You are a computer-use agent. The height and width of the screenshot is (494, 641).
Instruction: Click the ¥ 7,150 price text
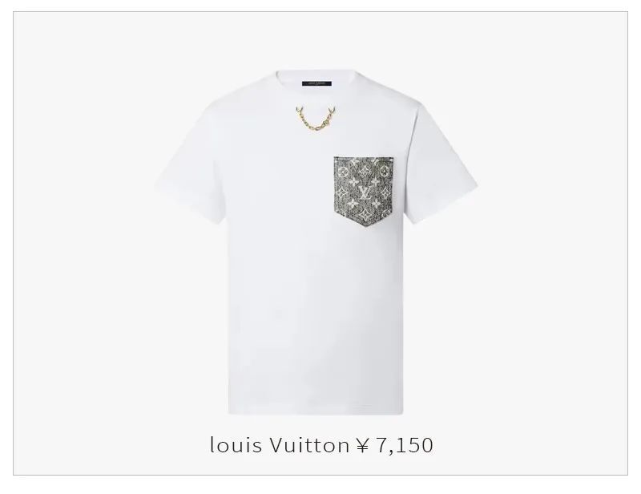click(394, 445)
